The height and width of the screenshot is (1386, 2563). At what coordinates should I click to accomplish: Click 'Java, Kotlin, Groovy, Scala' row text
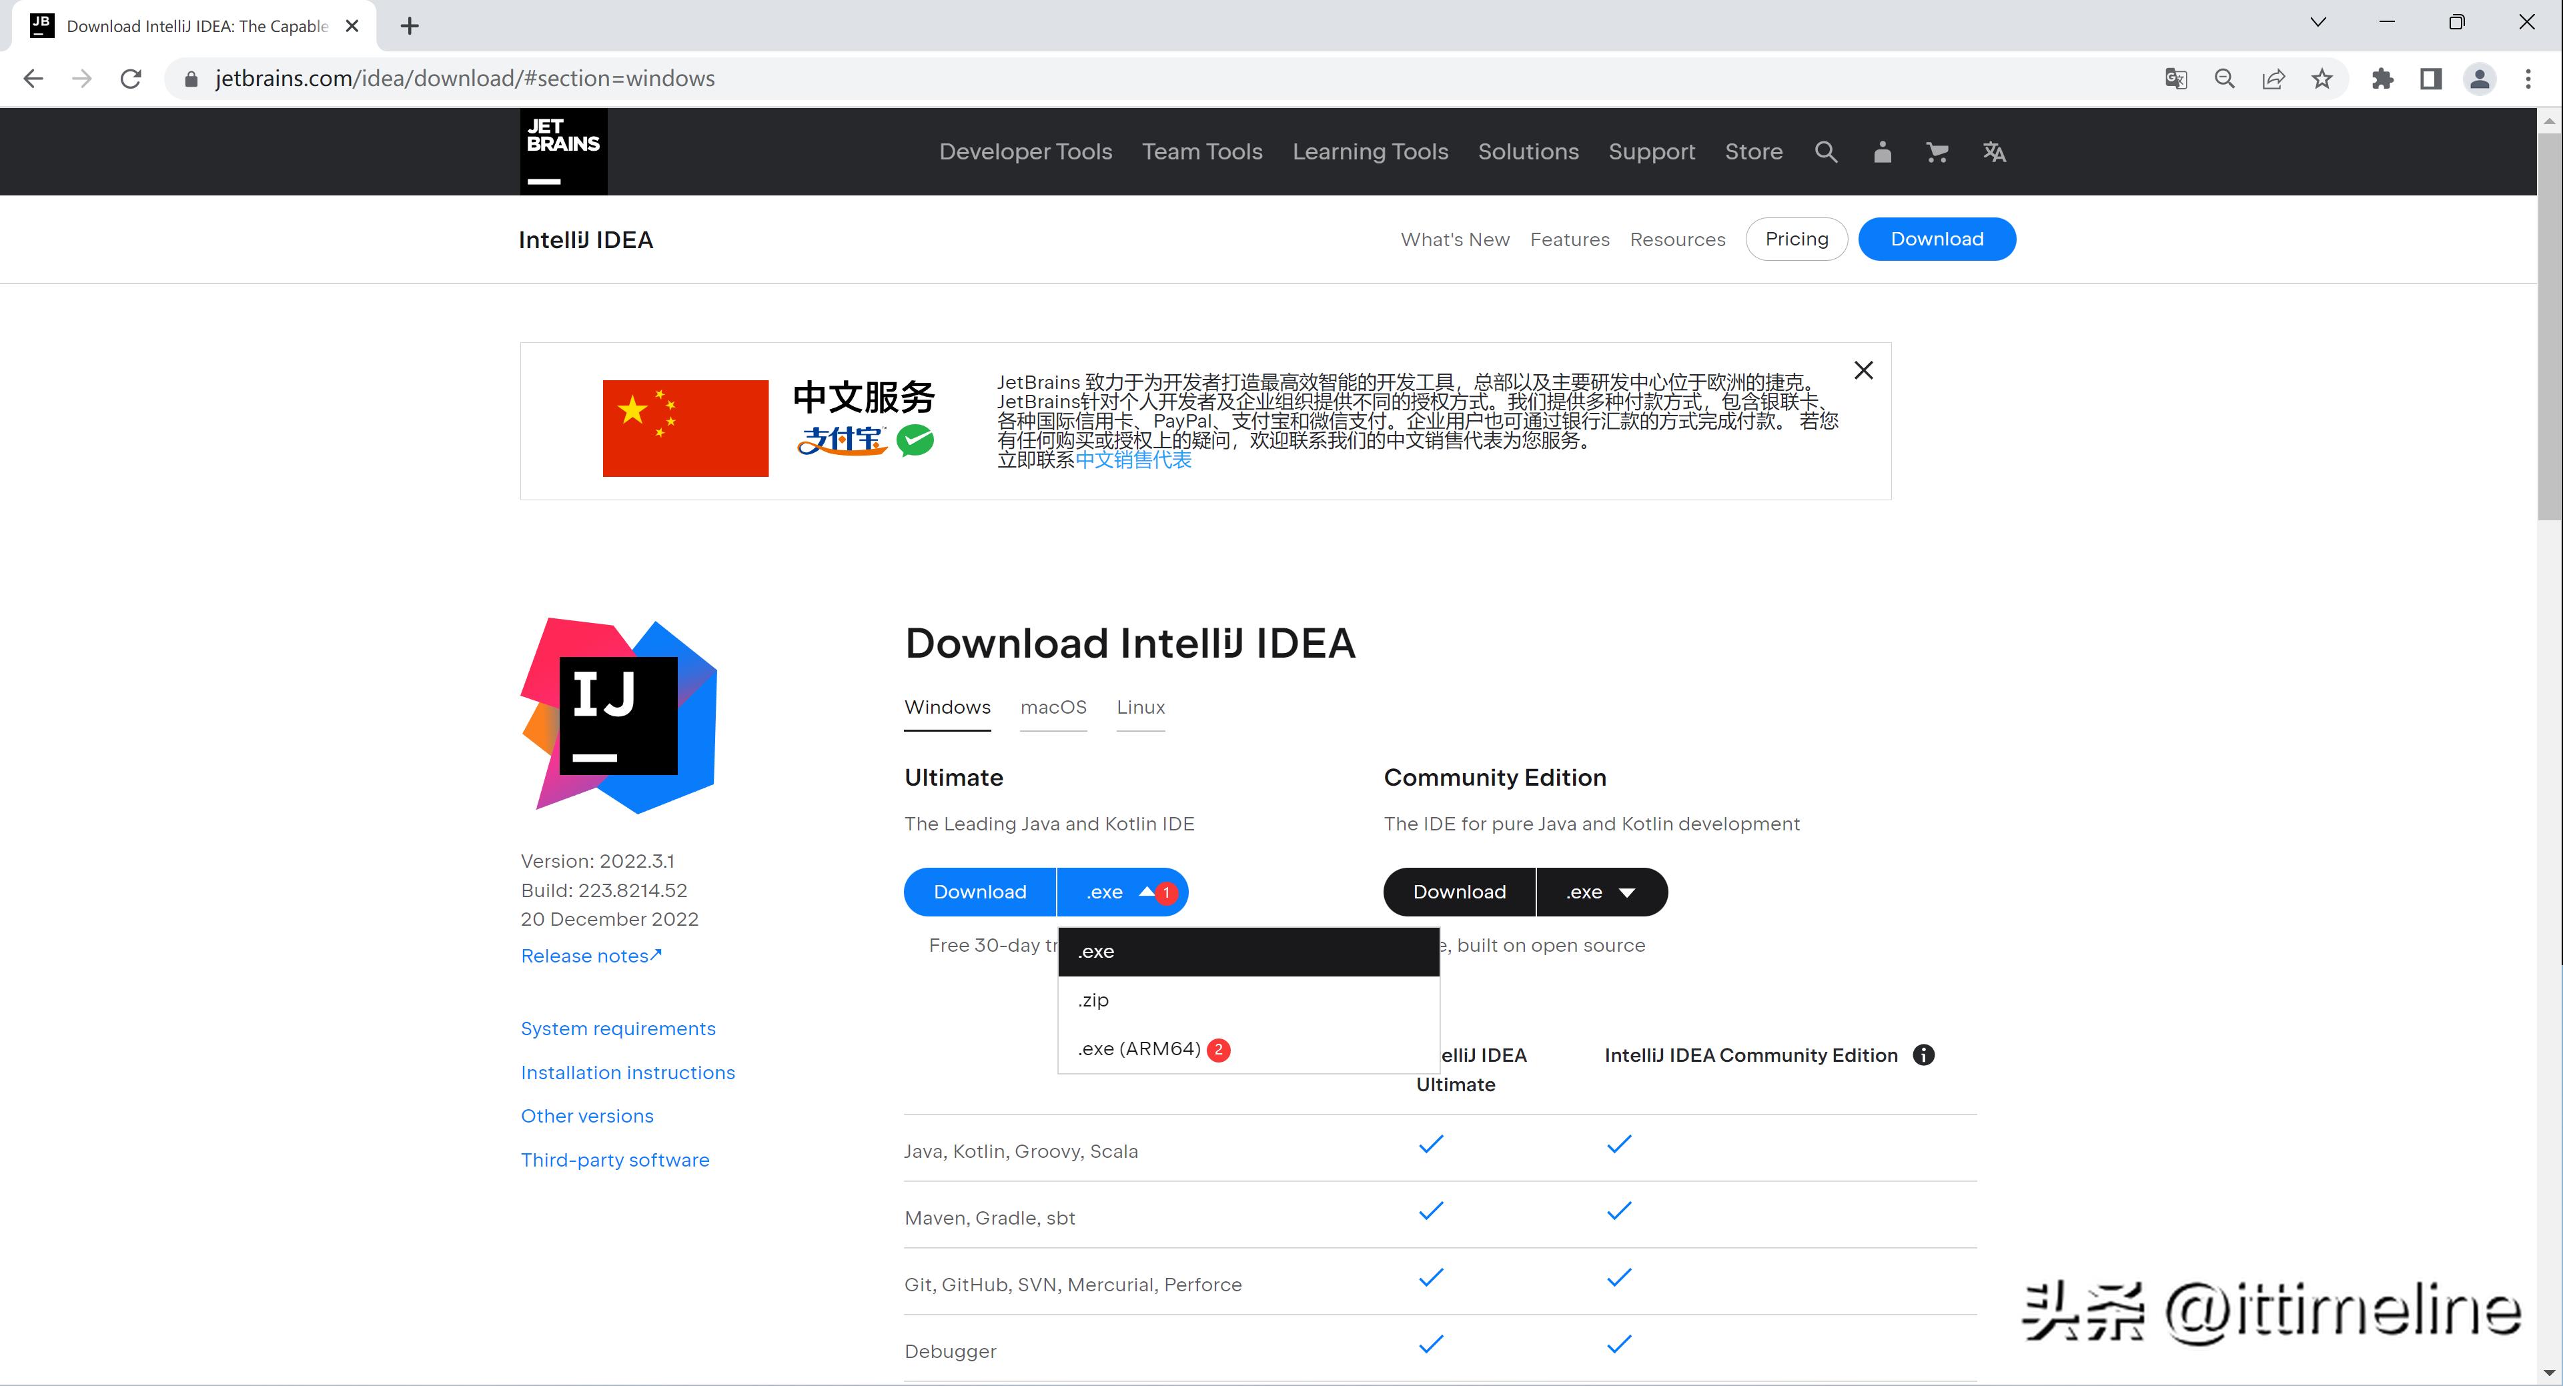pyautogui.click(x=1021, y=1151)
